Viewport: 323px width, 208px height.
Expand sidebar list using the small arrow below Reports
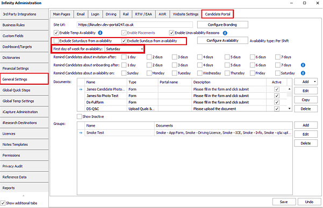(x=24, y=196)
